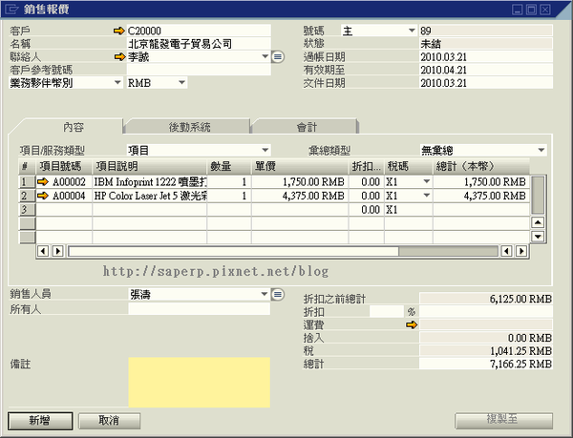573x438 pixels.
Task: Expand contact person 李誠 dropdown
Action: (x=265, y=57)
